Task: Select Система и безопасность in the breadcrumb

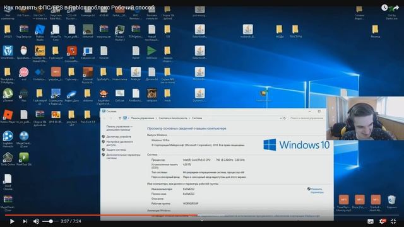Action: click(173, 118)
